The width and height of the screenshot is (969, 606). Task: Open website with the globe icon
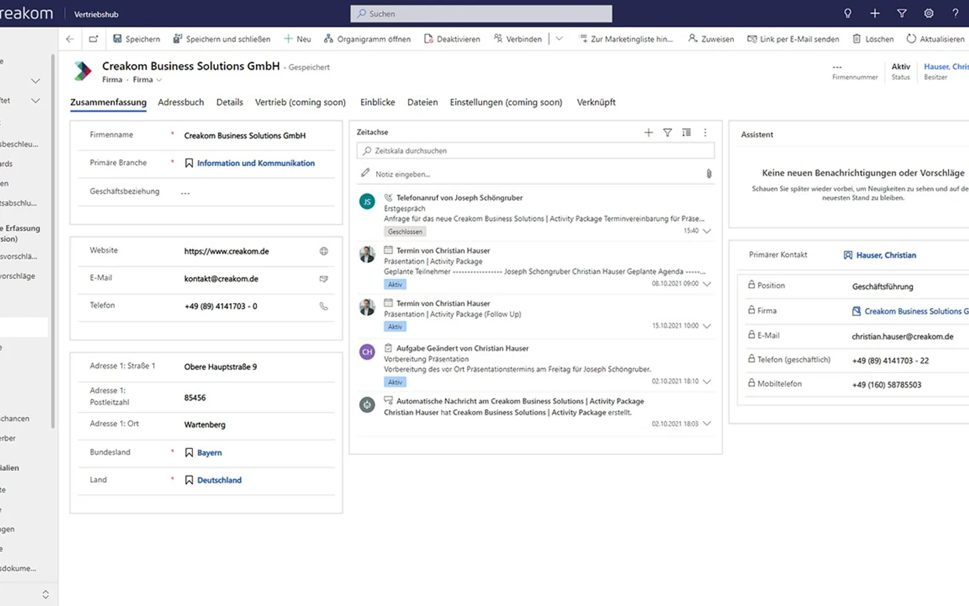[324, 251]
